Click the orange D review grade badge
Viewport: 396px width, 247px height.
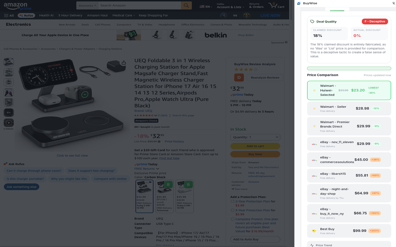tap(239, 77)
